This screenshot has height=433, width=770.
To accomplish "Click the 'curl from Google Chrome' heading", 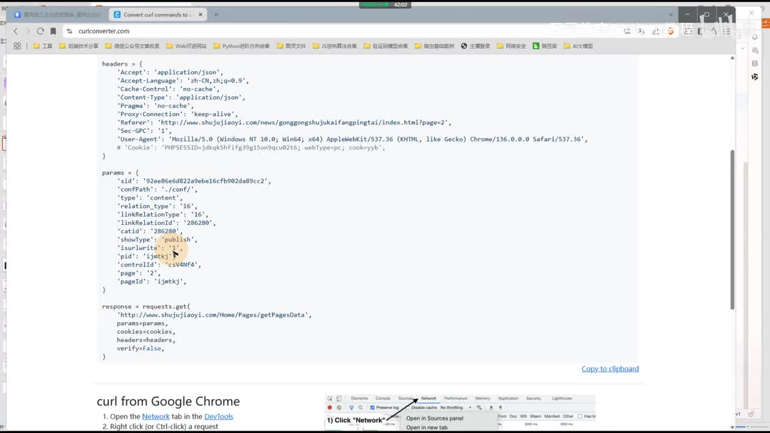I will pyautogui.click(x=168, y=401).
